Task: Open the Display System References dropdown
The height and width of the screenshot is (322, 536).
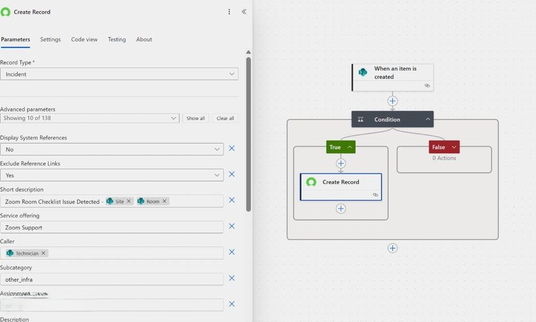Action: (112, 149)
